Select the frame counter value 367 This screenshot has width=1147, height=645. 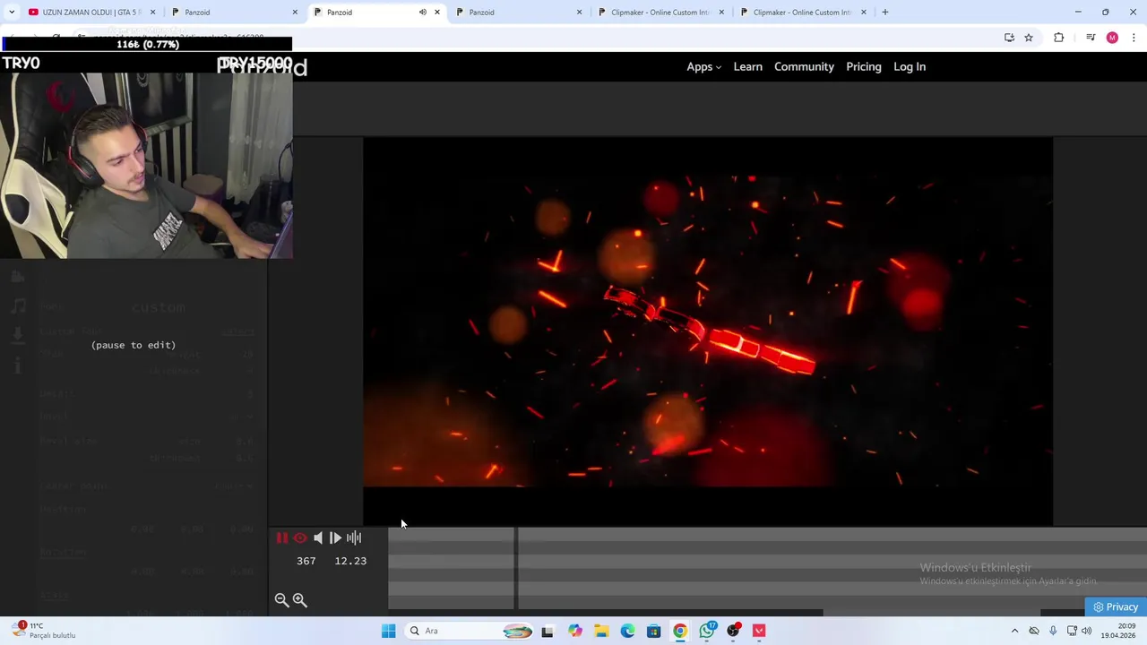coord(306,561)
